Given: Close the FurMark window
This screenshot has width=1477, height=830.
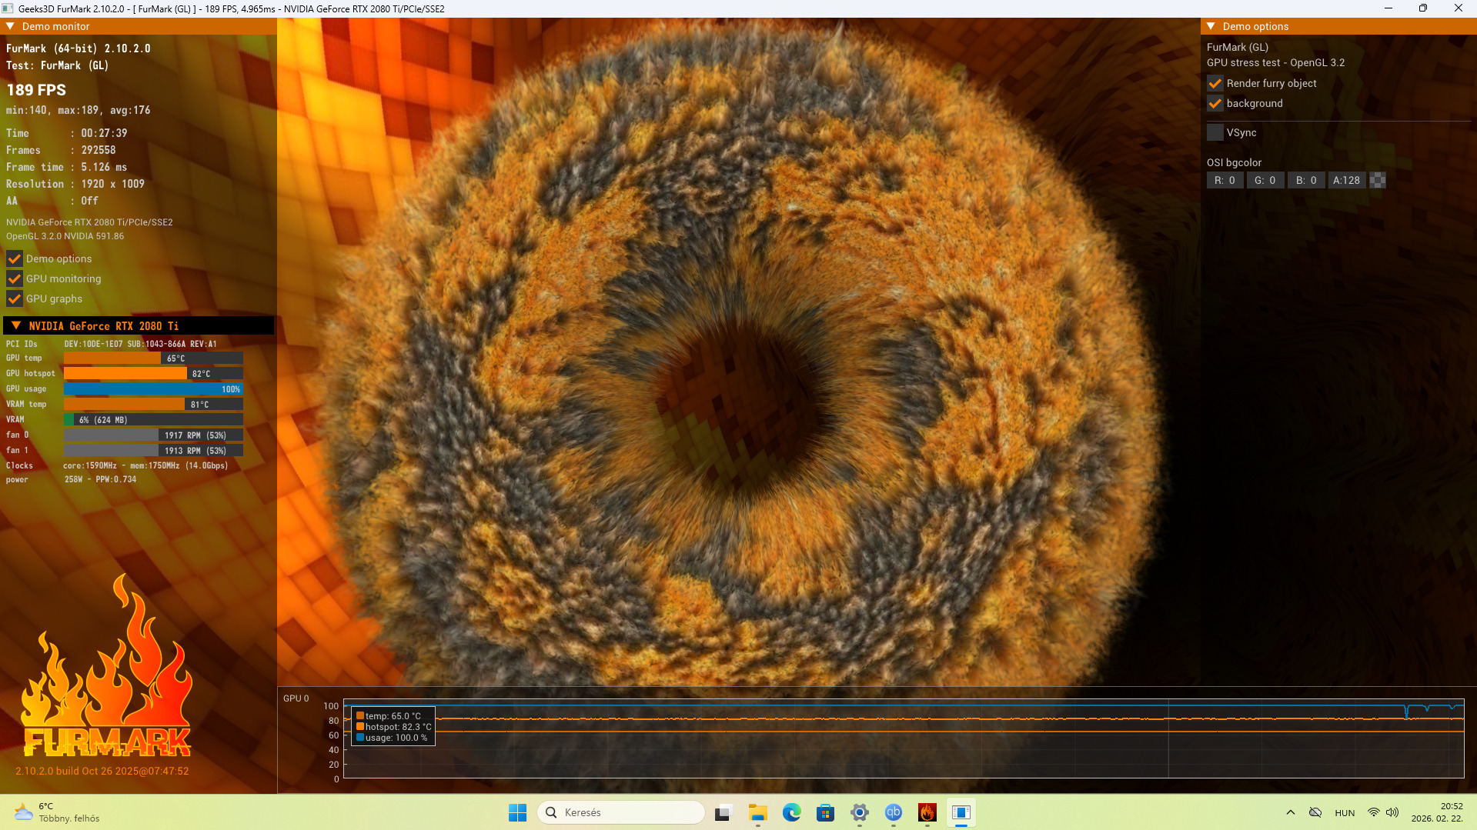Looking at the screenshot, I should click(x=1459, y=8).
